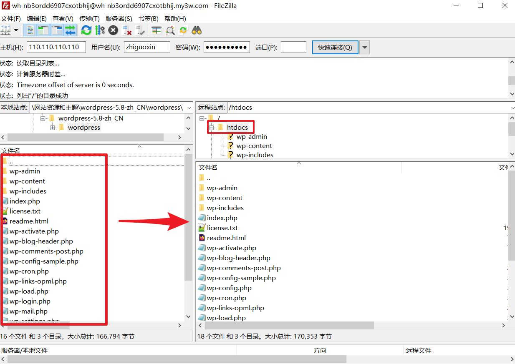Select remote wp-includes folder in file list
The image size is (515, 364).
point(225,208)
